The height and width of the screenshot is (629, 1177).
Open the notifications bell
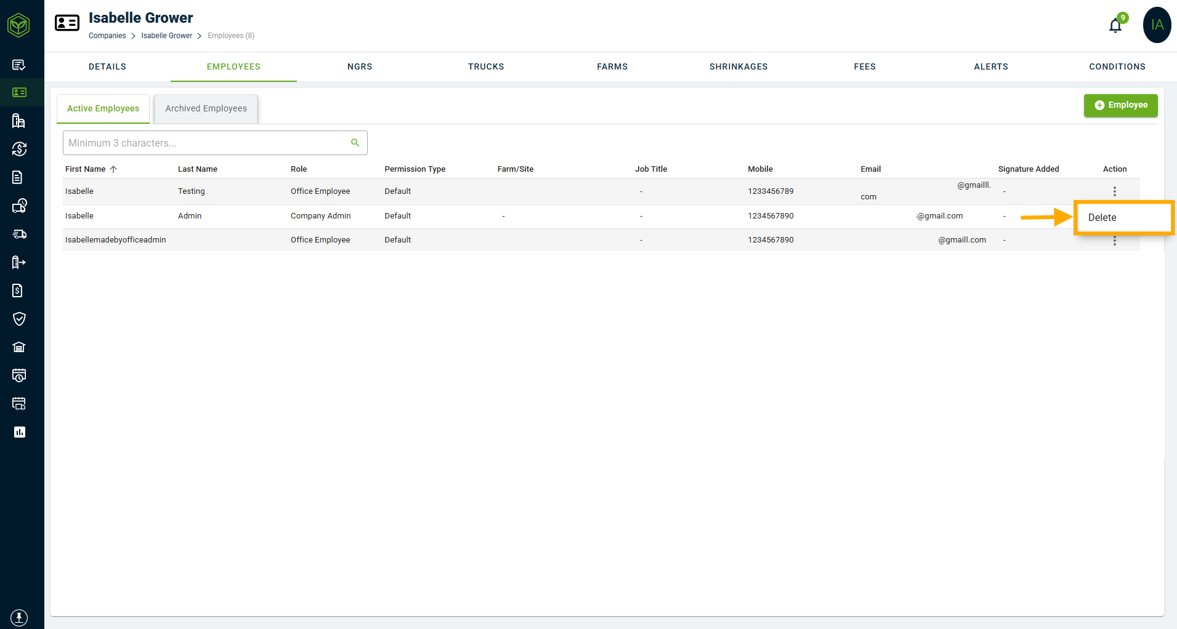click(x=1115, y=26)
